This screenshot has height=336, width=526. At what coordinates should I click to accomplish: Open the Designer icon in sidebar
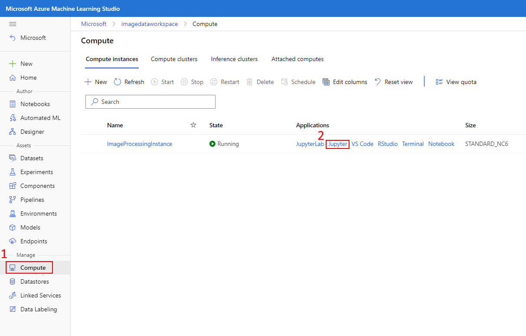click(13, 132)
